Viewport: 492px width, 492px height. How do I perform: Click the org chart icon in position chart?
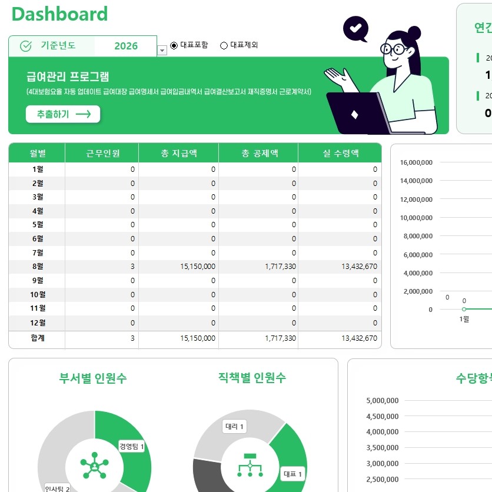(250, 466)
